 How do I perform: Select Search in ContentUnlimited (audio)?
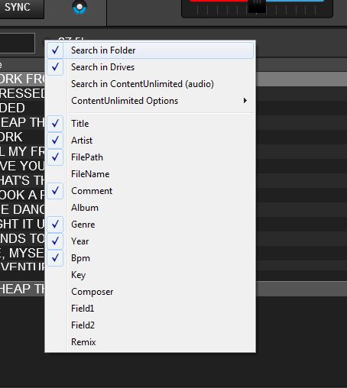click(151, 84)
